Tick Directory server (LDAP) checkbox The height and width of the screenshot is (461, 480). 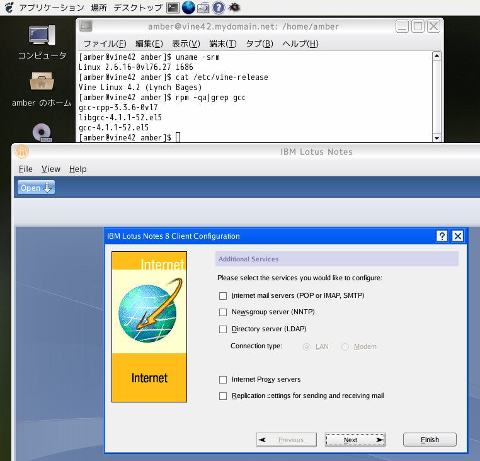pos(223,329)
